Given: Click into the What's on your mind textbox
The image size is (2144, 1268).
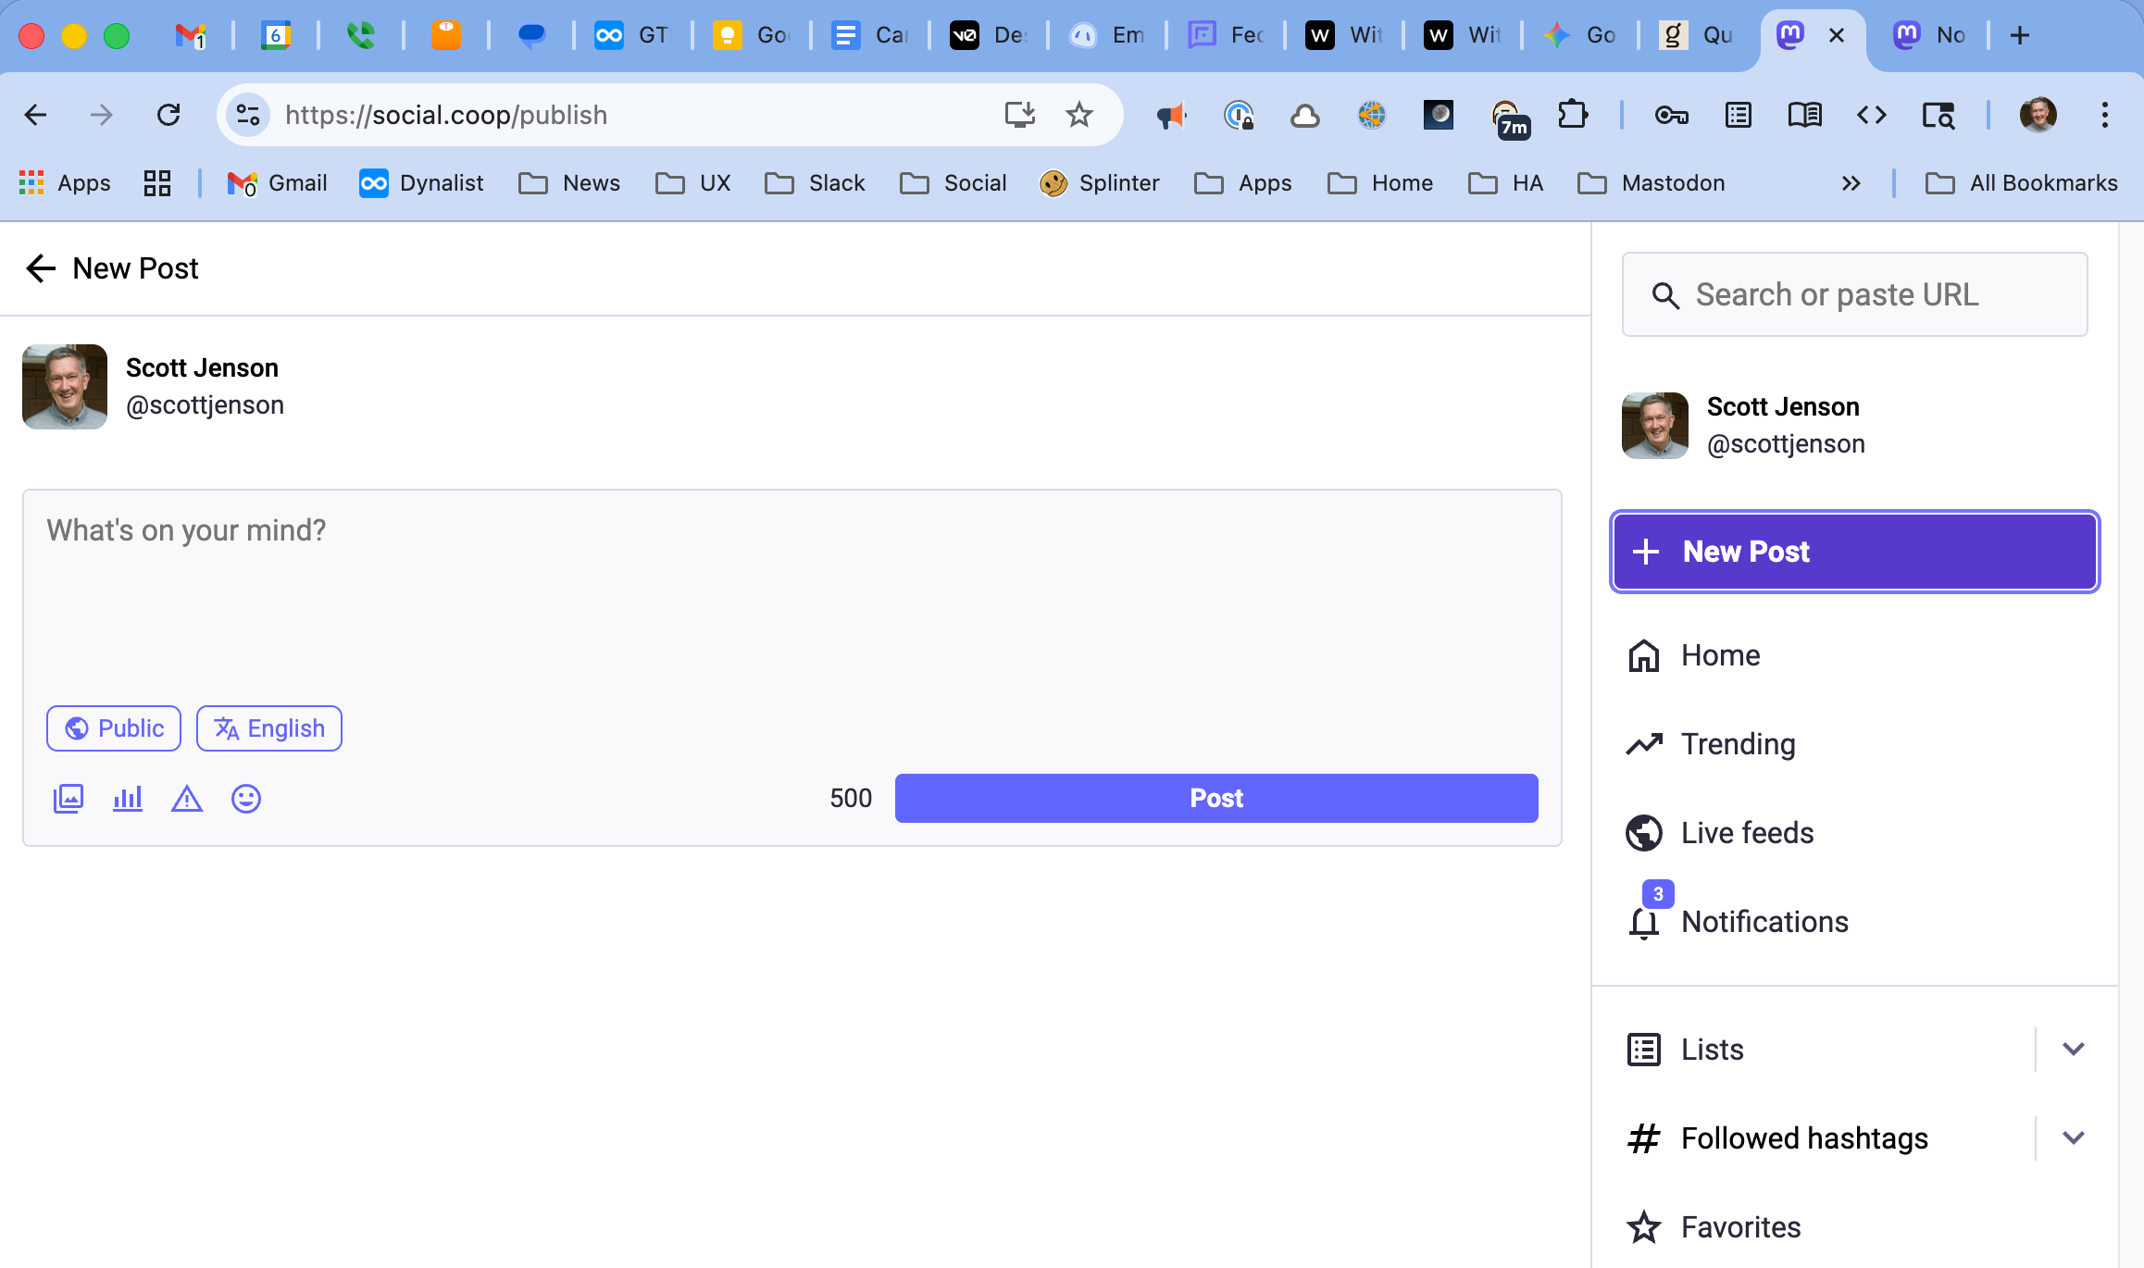Looking at the screenshot, I should 792,592.
